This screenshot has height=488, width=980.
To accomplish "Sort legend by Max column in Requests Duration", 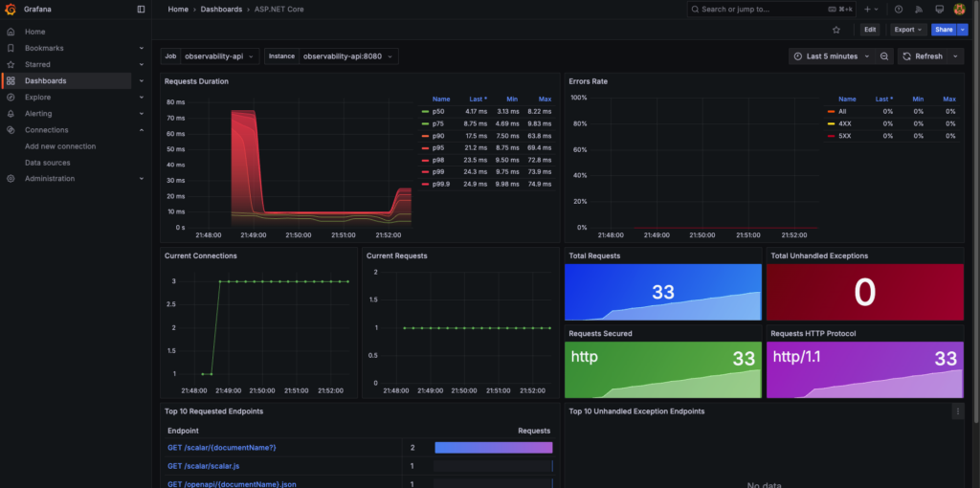I will pos(545,99).
